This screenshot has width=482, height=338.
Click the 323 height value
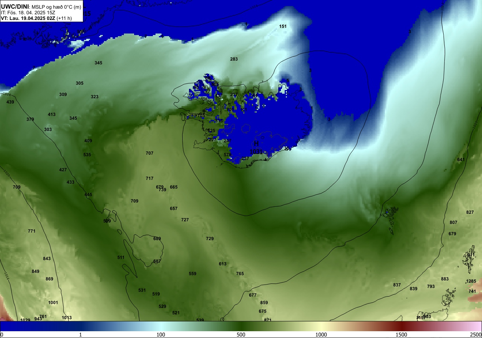(x=95, y=97)
